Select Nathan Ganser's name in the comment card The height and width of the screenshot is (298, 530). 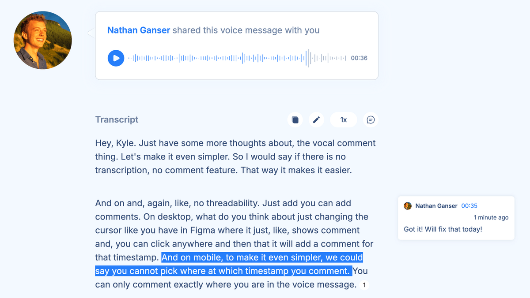coord(436,206)
